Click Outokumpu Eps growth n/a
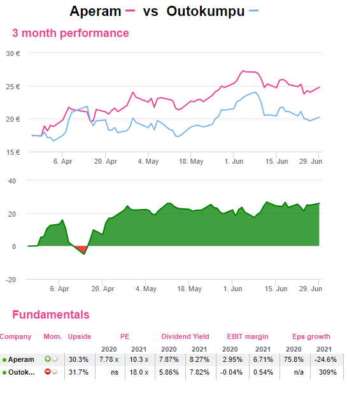 [299, 372]
